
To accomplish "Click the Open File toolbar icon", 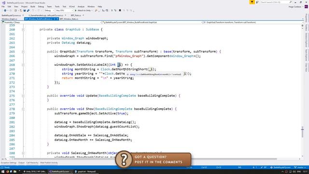I will coord(21,11).
